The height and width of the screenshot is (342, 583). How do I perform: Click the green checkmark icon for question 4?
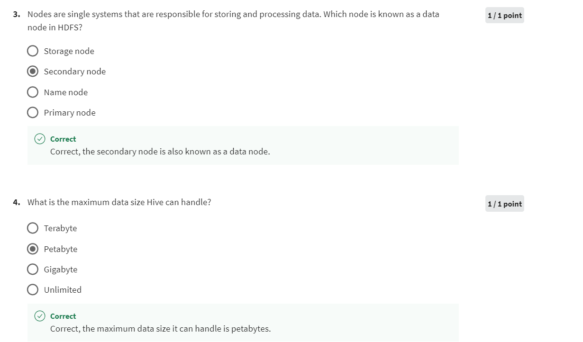(x=40, y=316)
